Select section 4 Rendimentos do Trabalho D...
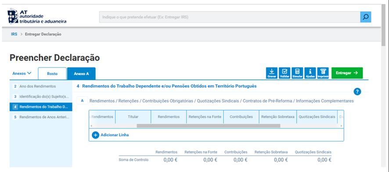Screen dimensions: 389x172 pos(41,107)
